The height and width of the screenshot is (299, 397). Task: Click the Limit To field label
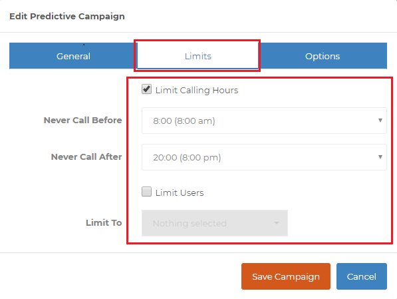point(104,222)
